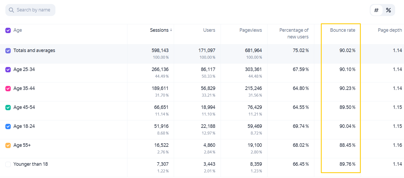Click the Sessions sort arrow icon
Screen dimensions: 404x178
pyautogui.click(x=171, y=30)
